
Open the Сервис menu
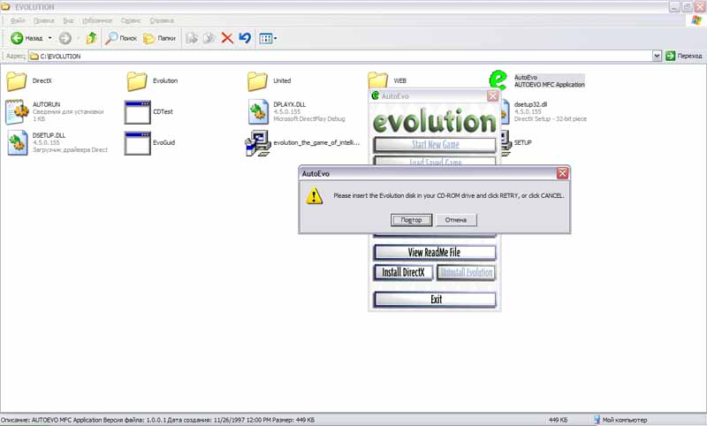pyautogui.click(x=131, y=20)
